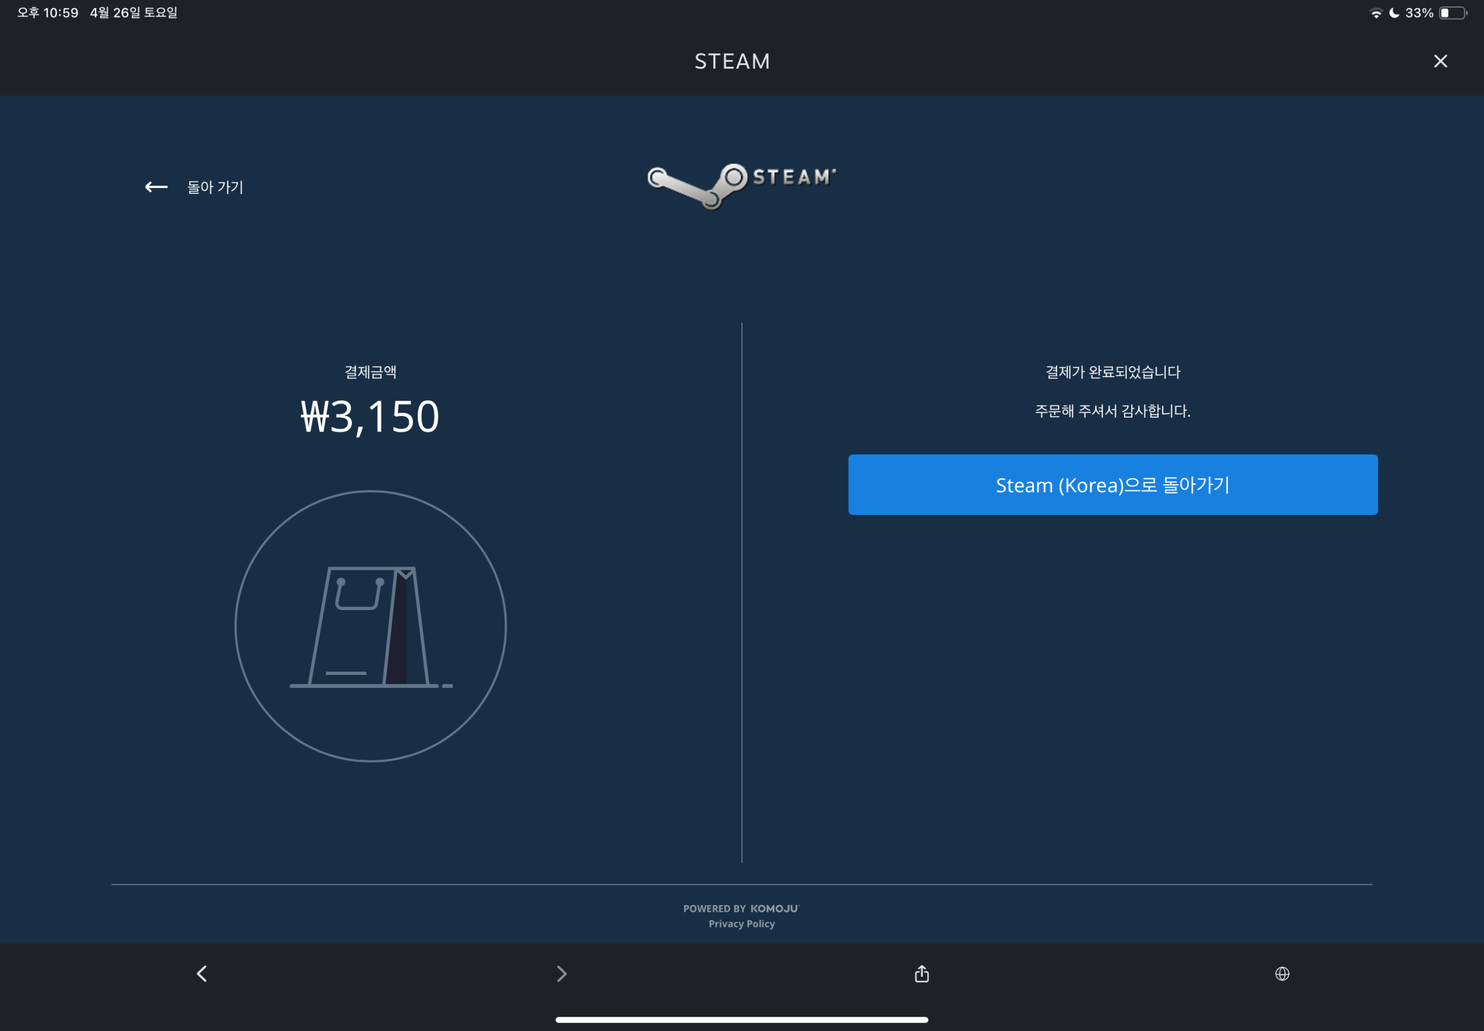The height and width of the screenshot is (1031, 1484).
Task: Close the Steam in-app browser with X
Action: click(x=1440, y=62)
